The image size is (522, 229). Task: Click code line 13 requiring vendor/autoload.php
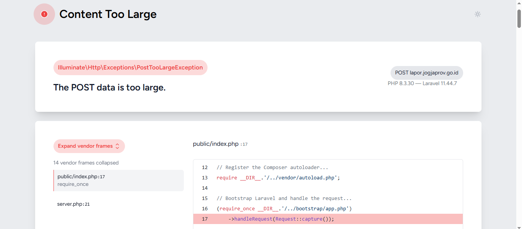pos(278,178)
